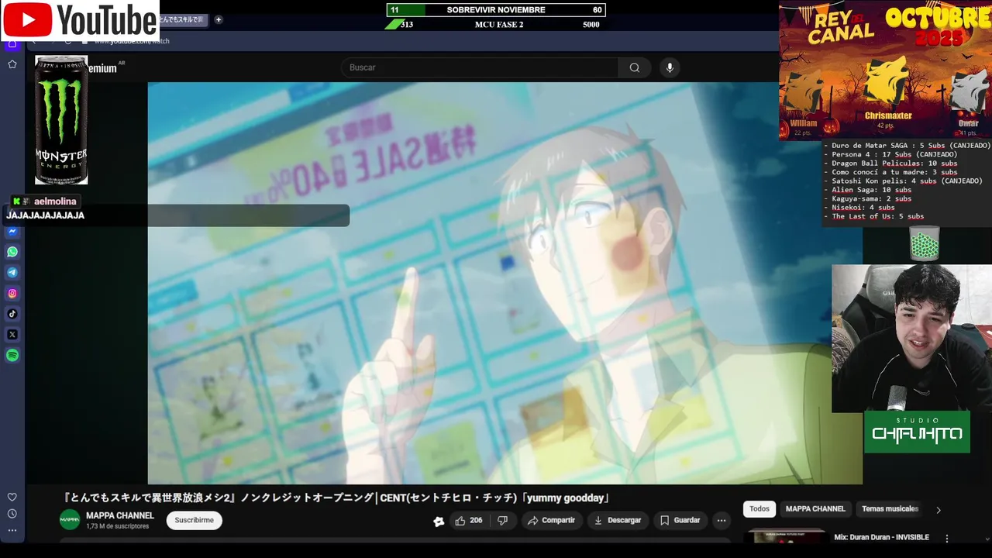Click the badge icon left of likes

pyautogui.click(x=439, y=522)
